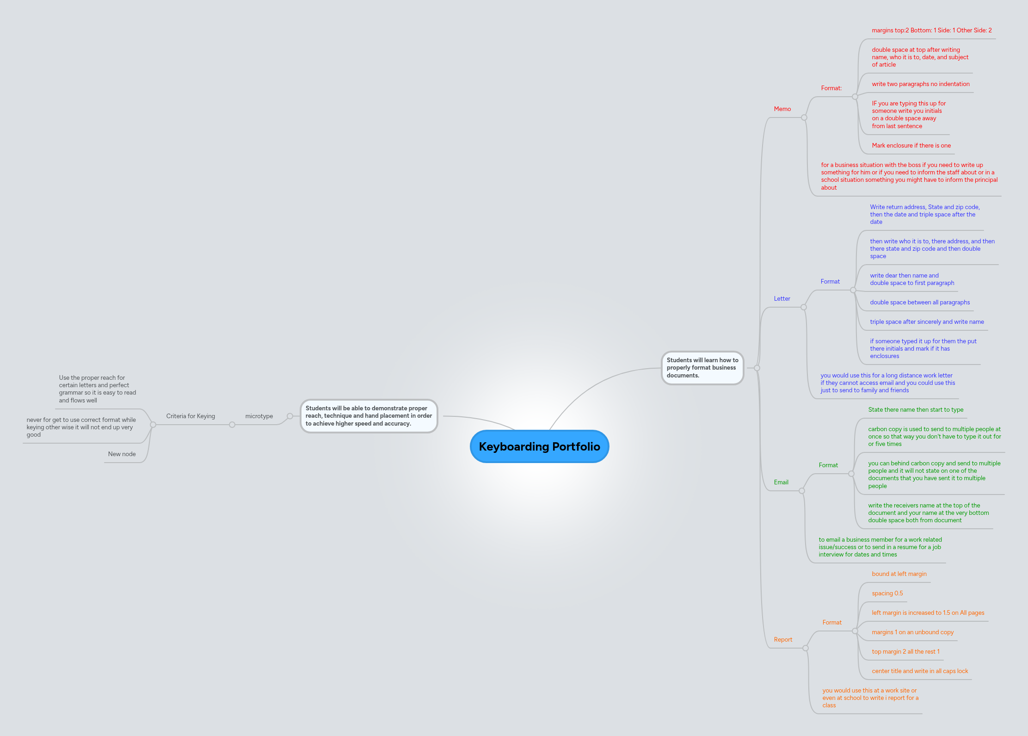Collapse the Report branch circle toggle
The image size is (1028, 736).
pos(806,648)
